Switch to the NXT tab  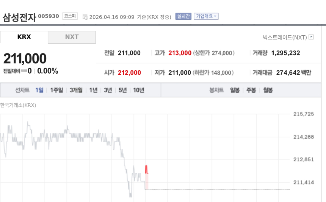click(x=72, y=37)
